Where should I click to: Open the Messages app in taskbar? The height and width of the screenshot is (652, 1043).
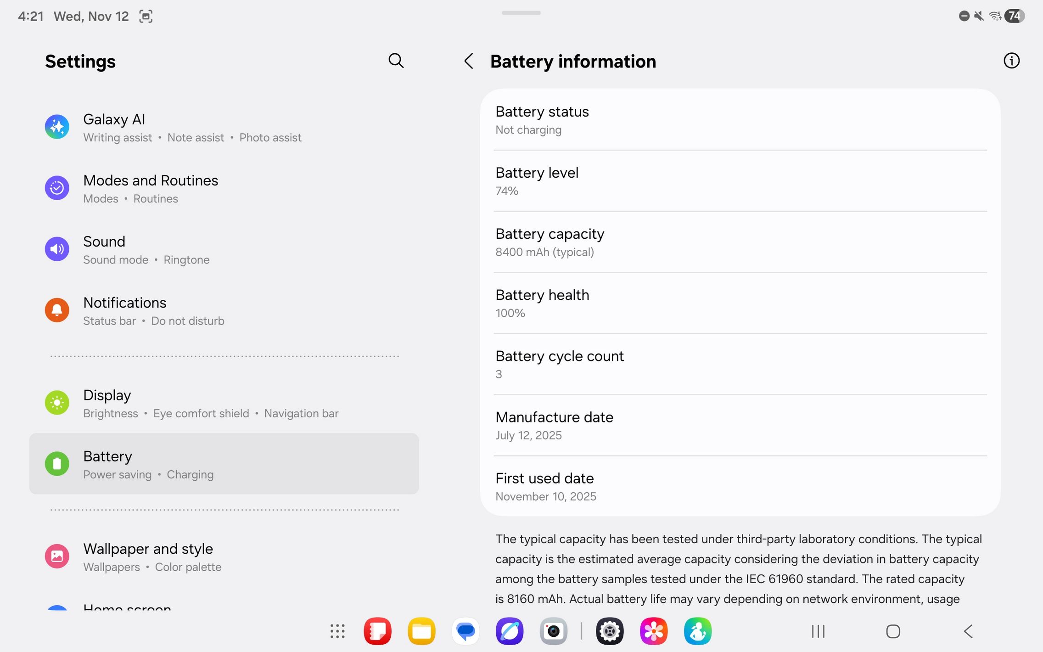[x=465, y=631]
